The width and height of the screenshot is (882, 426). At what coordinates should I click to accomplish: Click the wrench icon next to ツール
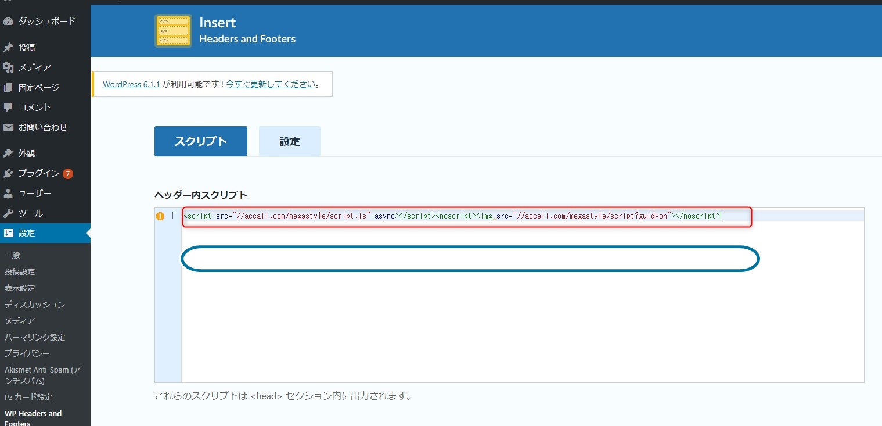point(8,213)
